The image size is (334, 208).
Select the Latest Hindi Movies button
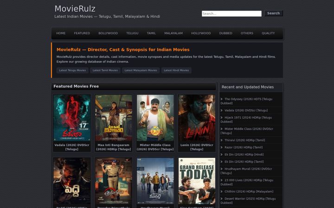coord(176,70)
